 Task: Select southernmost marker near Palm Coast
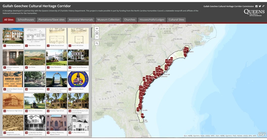pyautogui.click(x=142, y=116)
